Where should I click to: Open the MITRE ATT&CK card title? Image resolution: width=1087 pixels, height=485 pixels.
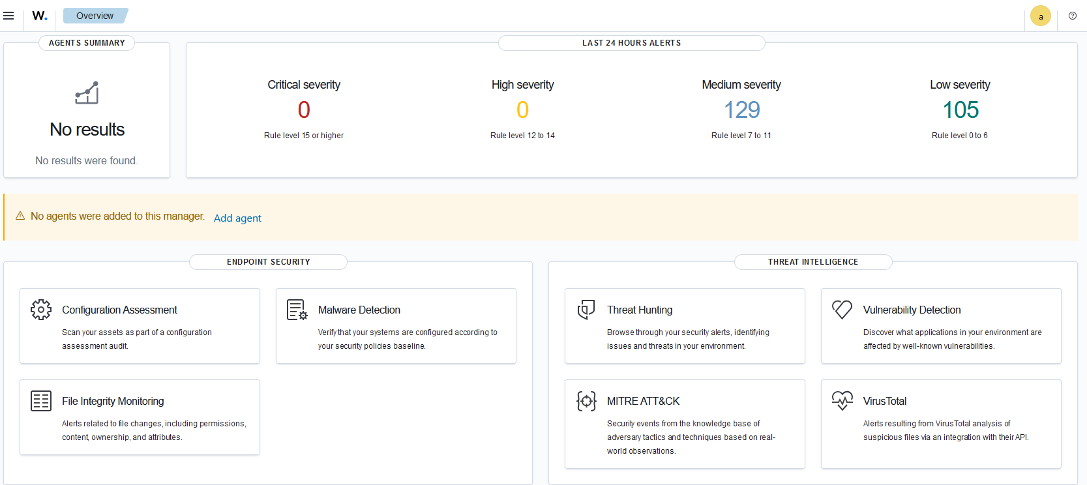(644, 401)
